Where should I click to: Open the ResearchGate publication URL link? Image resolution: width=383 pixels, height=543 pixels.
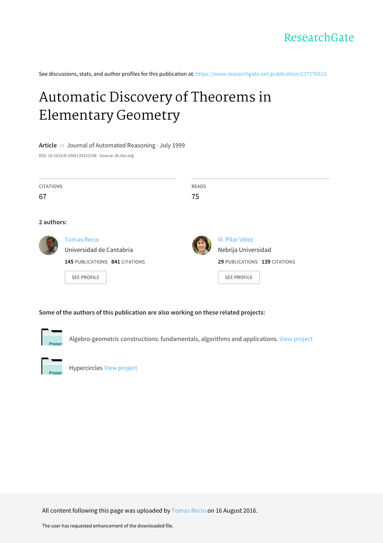pyautogui.click(x=261, y=74)
